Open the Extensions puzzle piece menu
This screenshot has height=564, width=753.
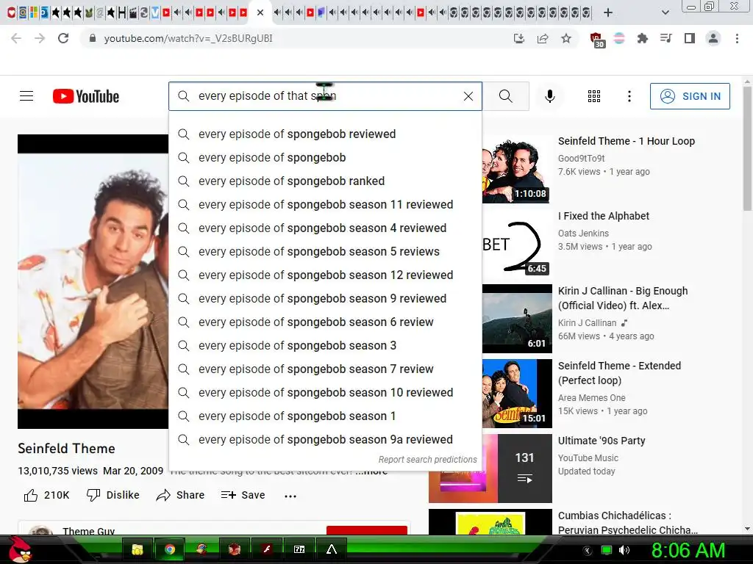coord(642,38)
